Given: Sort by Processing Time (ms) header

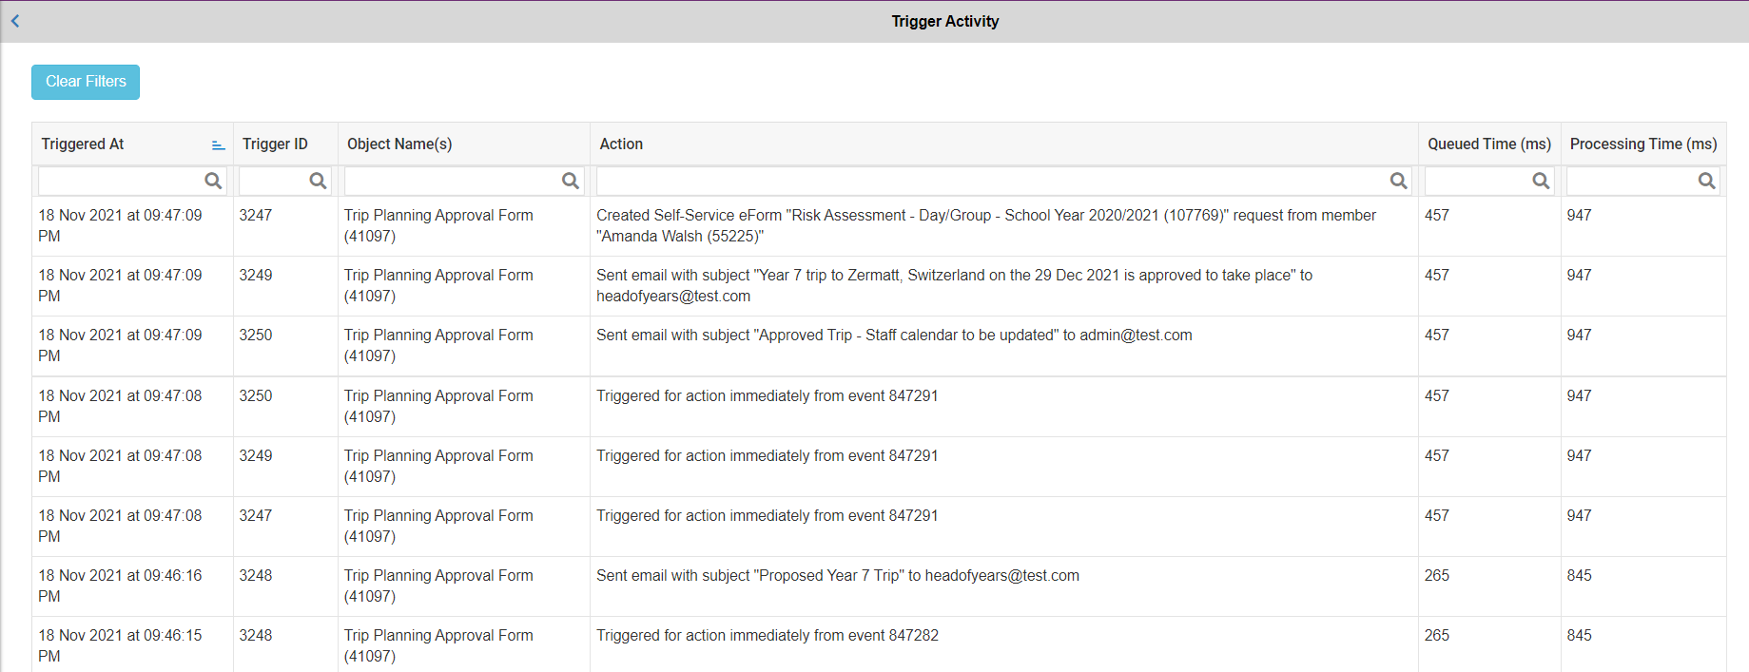Looking at the screenshot, I should [x=1642, y=144].
